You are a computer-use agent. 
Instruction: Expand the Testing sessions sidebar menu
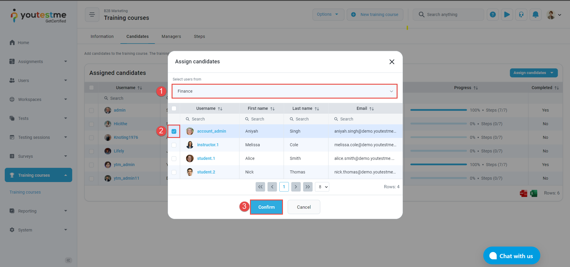tap(38, 137)
